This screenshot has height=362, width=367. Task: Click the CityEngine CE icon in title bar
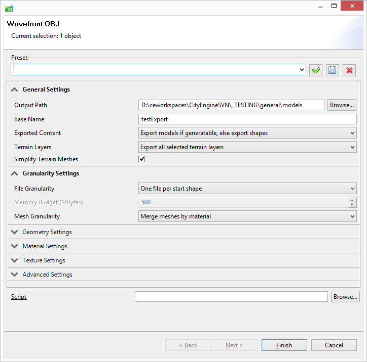tap(9, 8)
